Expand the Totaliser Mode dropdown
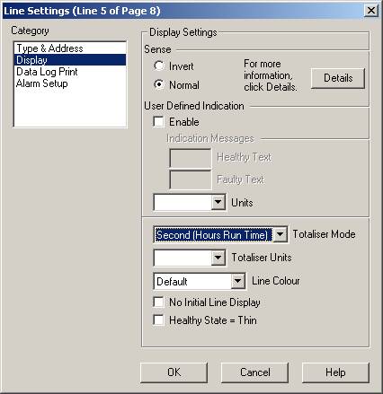383x394 pixels. (x=281, y=234)
